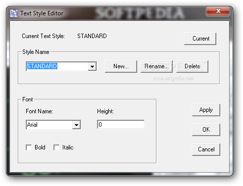243x186 pixels.
Task: Apply the text style changes
Action: point(206,110)
